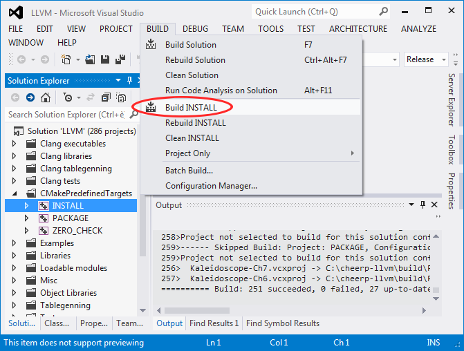Click the Save toolbar icon
Viewport: 464px width, 351px height.
[106, 60]
